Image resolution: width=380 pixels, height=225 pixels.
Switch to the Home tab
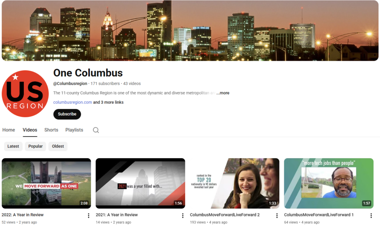pos(9,130)
